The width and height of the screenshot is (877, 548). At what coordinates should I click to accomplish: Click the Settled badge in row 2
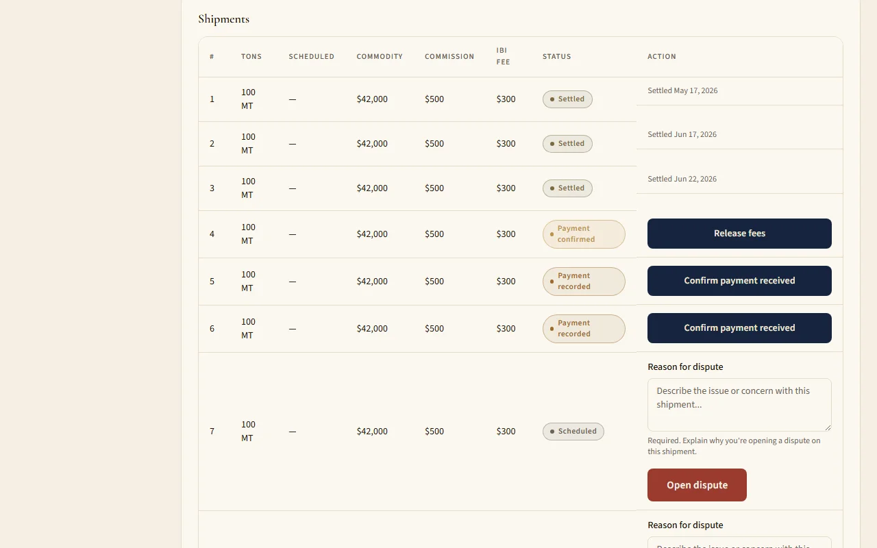(567, 144)
